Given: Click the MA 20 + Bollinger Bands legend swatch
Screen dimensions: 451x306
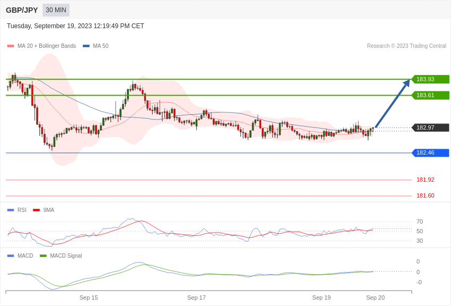Looking at the screenshot, I should click(11, 46).
